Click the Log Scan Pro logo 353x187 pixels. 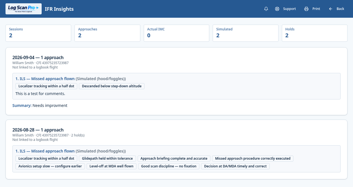(24, 9)
